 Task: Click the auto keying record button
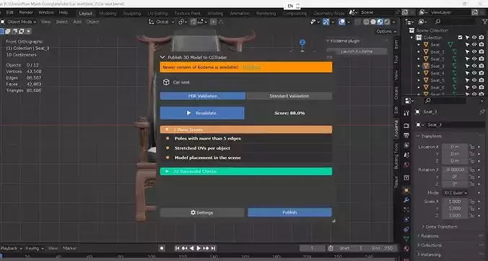(x=162, y=248)
